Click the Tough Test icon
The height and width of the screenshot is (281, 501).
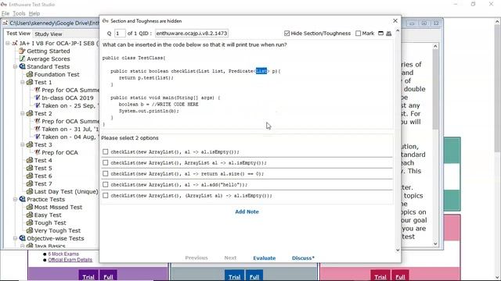pyautogui.click(x=30, y=222)
